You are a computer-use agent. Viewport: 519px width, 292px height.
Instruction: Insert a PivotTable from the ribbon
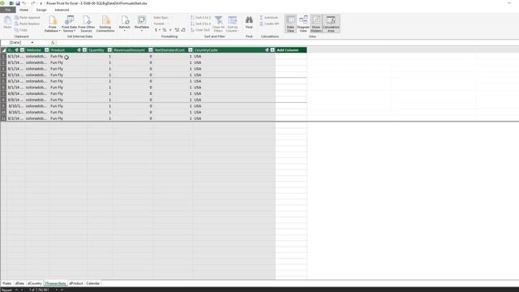[142, 24]
